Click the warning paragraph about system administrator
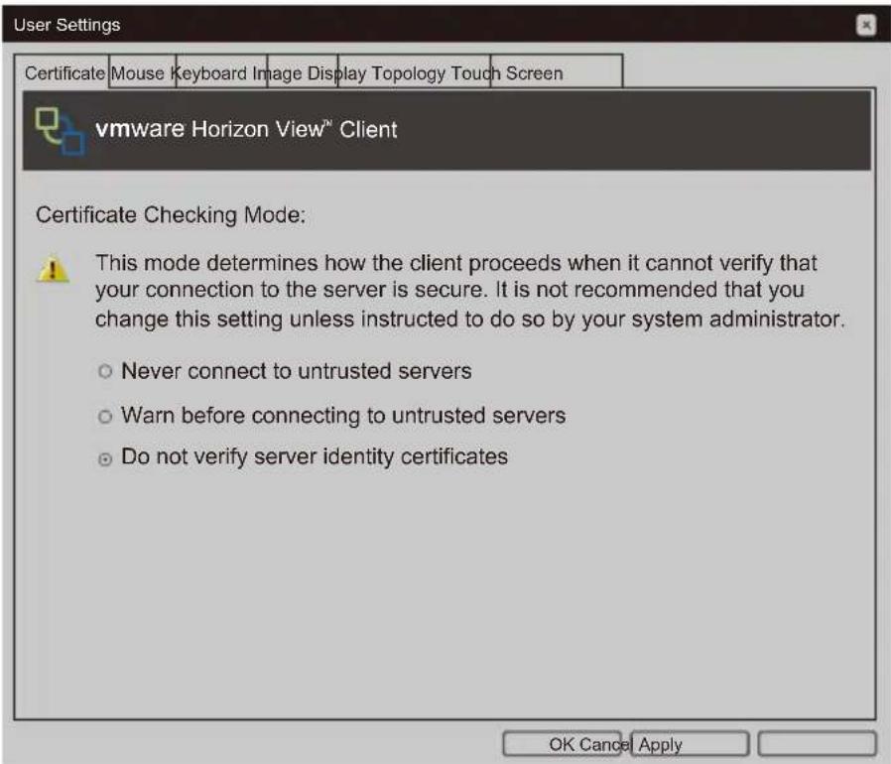The width and height of the screenshot is (891, 764). (x=469, y=291)
